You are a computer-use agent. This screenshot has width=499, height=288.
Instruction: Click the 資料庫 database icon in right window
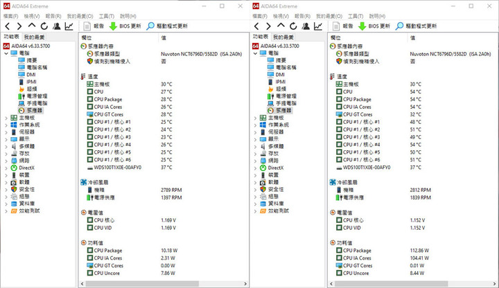[x=263, y=204]
